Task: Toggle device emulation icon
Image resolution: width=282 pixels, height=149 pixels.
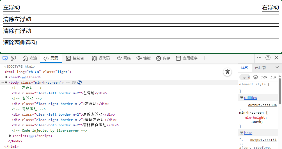Action: [x=13, y=58]
